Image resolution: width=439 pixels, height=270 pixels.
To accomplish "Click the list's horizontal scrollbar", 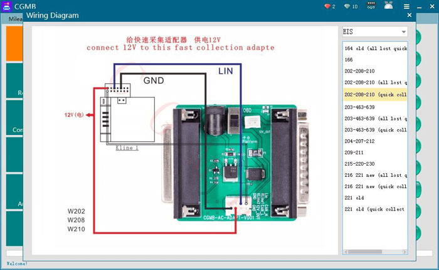I will pyautogui.click(x=374, y=251).
